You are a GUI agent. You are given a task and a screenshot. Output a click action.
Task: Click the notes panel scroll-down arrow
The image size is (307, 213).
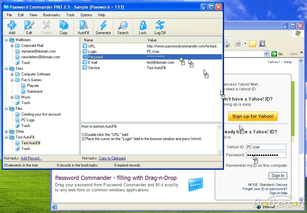point(220,152)
